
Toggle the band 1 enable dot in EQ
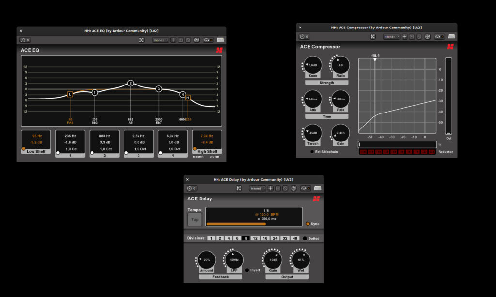[x=58, y=153]
